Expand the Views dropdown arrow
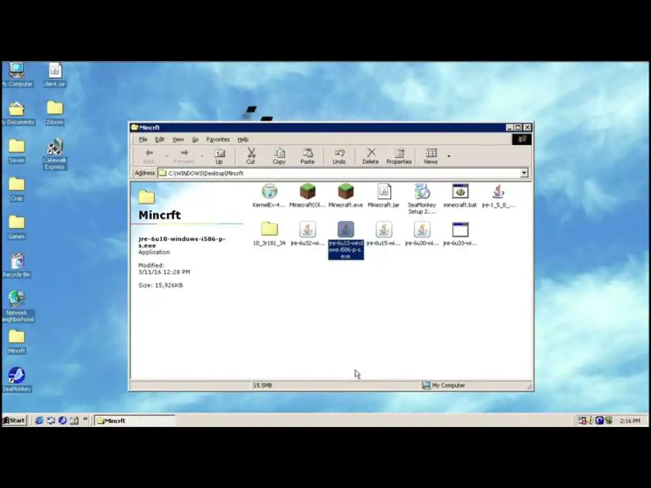 tap(448, 156)
